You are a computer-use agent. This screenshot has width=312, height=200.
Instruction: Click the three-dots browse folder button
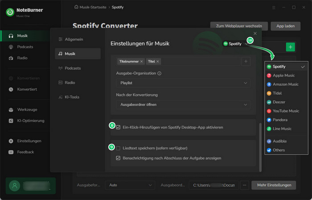point(245,185)
